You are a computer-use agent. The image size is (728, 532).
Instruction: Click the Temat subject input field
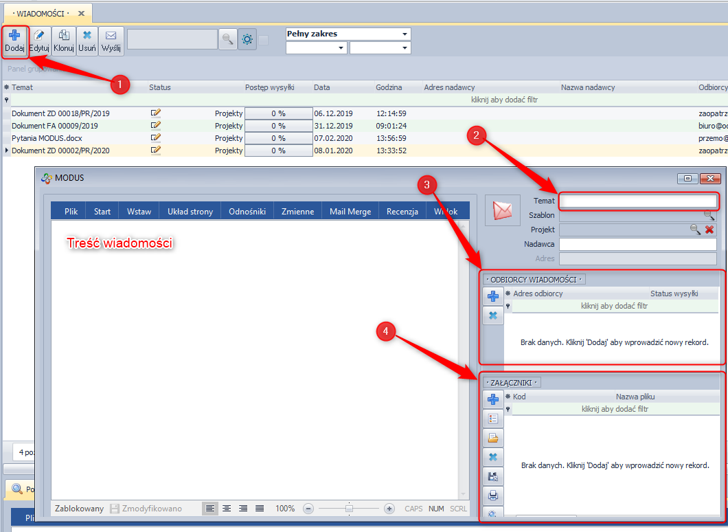637,201
